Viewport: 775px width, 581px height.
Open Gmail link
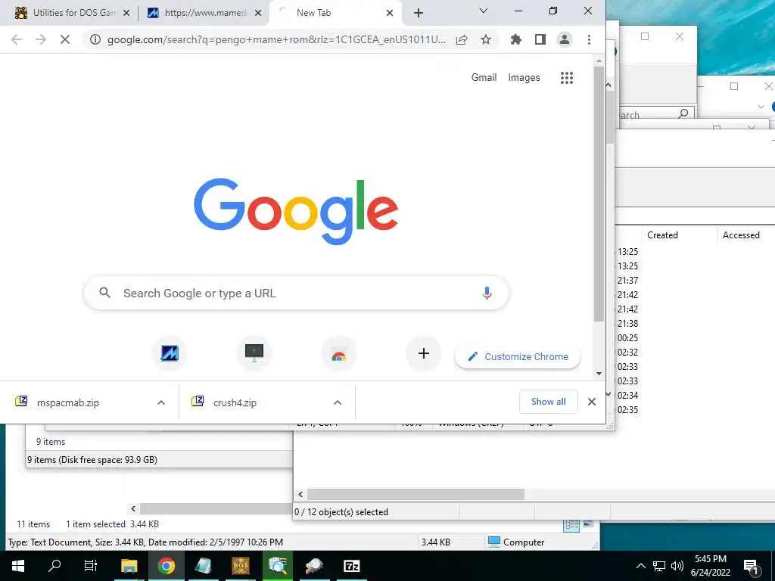484,78
